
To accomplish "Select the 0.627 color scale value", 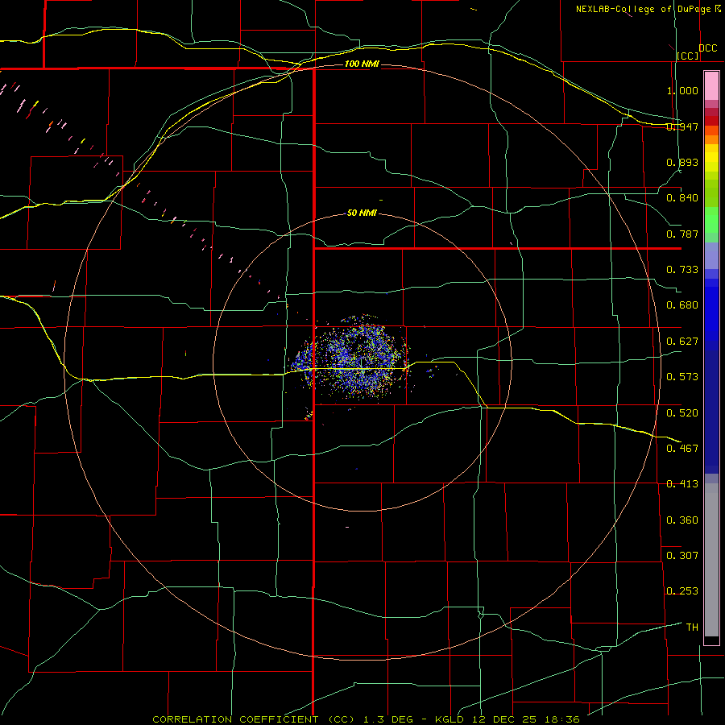I will (x=682, y=342).
